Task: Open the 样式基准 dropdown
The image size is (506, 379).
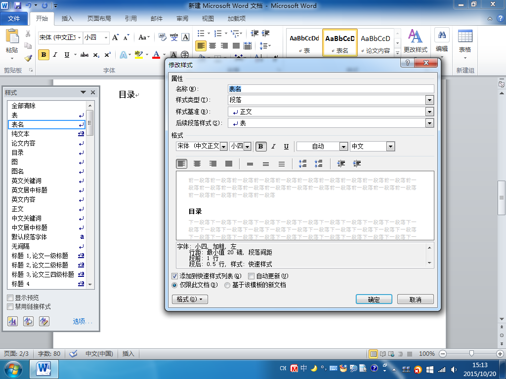Action: [429, 112]
